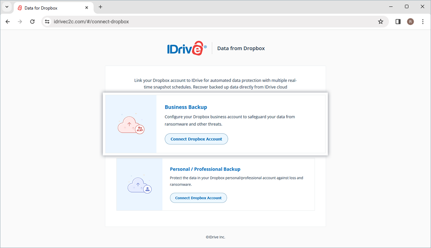This screenshot has width=431, height=248.
Task: Select the Data for Dropbox tab
Action: pos(53,8)
